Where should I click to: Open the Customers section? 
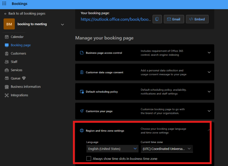(x=18, y=53)
